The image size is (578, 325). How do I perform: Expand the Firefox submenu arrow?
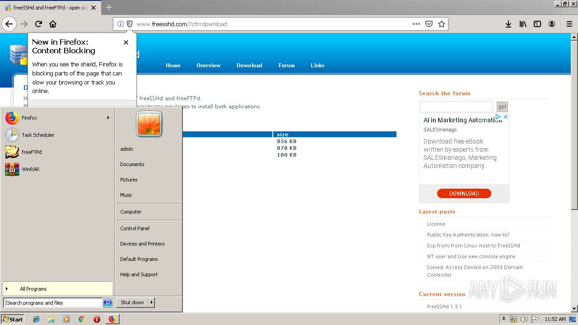click(x=108, y=118)
